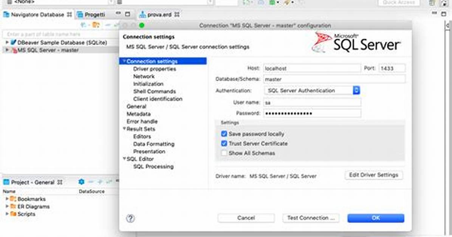This screenshot has width=452, height=237.
Task: Open the Data Formatting settings page
Action: [x=154, y=144]
